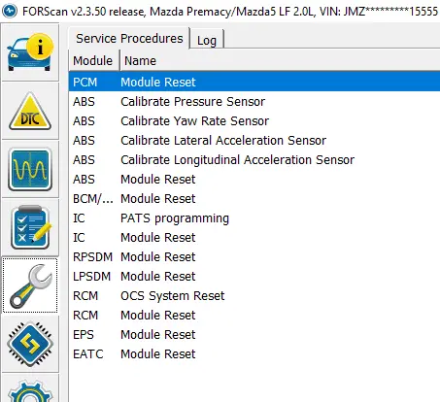Select IC PATS programming procedure
440x402 pixels.
click(254, 218)
